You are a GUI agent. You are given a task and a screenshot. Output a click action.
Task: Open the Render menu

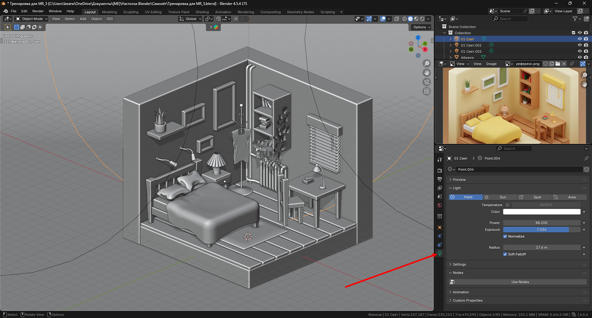click(x=38, y=11)
